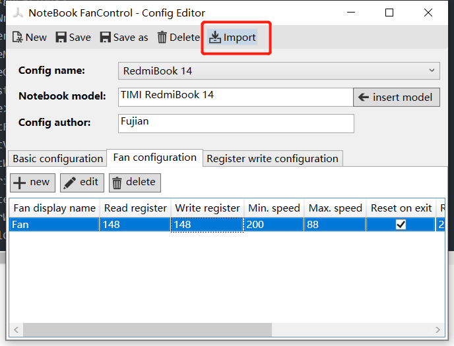Click Max. speed value 88
The image size is (454, 346).
(x=335, y=225)
